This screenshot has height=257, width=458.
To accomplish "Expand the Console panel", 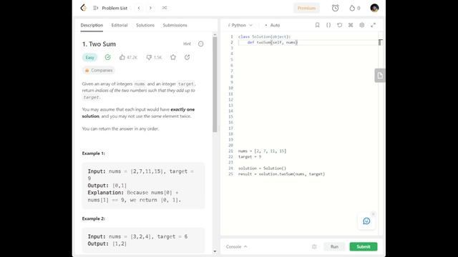I will (x=237, y=247).
